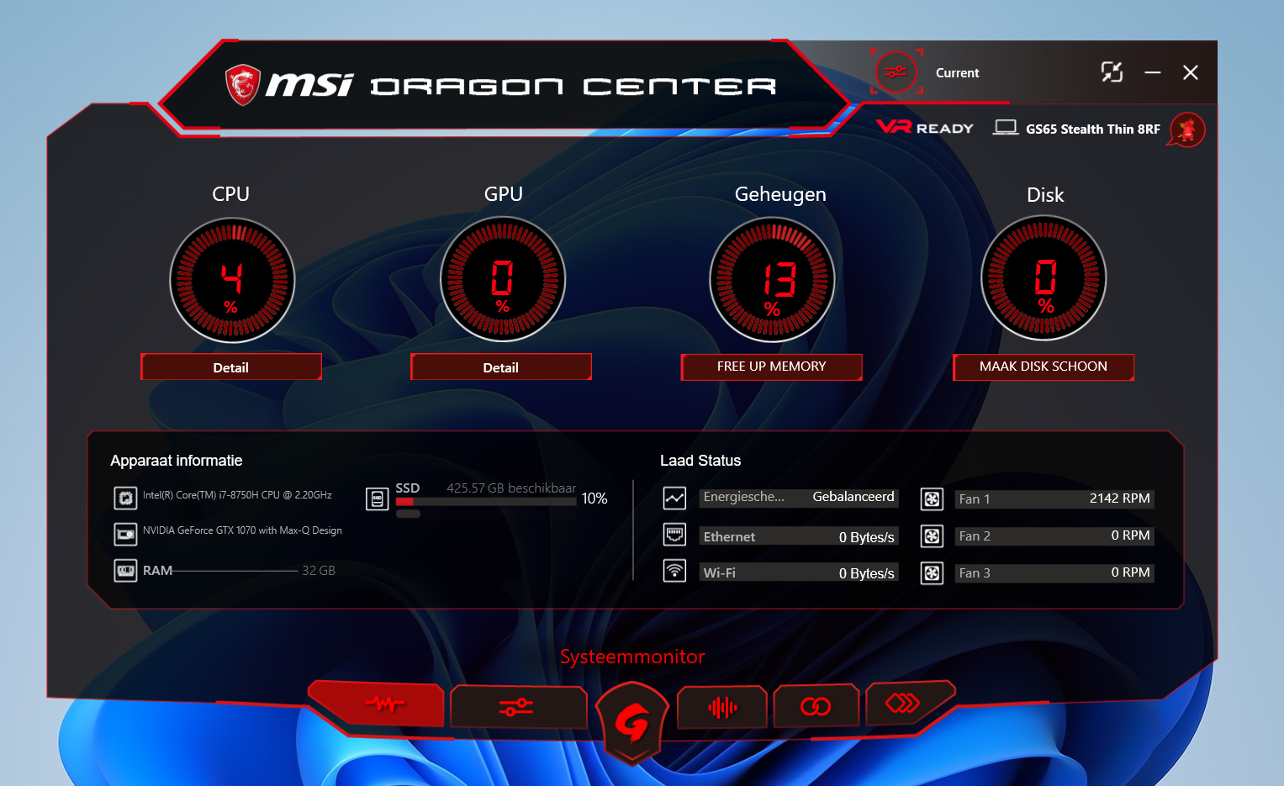Screen dimensions: 1284x786
Task: Click the VR READY logo
Action: 925,128
